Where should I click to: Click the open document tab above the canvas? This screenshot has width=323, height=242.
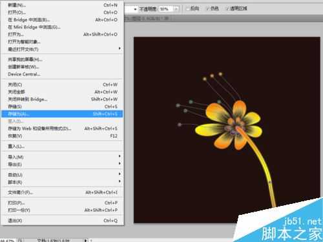[x=148, y=19]
